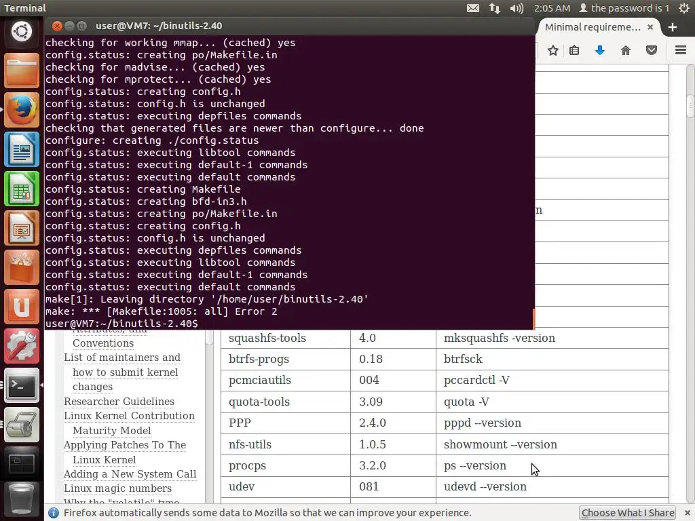Open Ubuntu Dash search launcher
The image size is (695, 521).
pyautogui.click(x=21, y=31)
